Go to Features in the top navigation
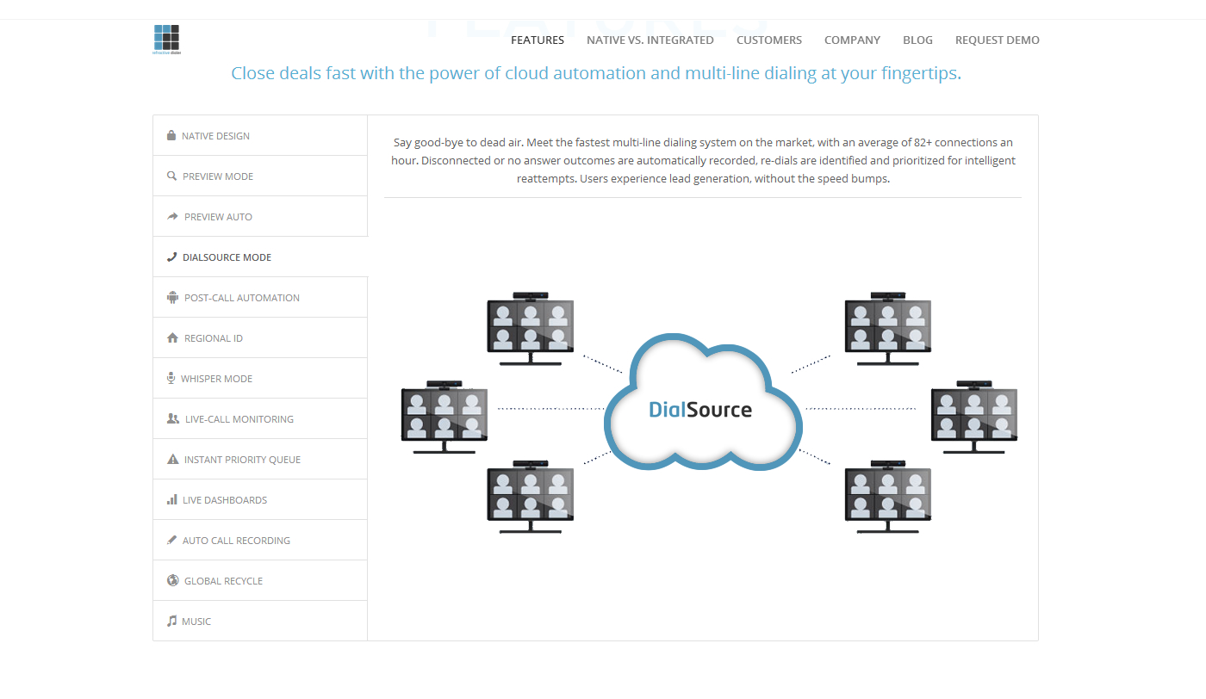Viewport: 1206px width, 699px height. [x=538, y=40]
